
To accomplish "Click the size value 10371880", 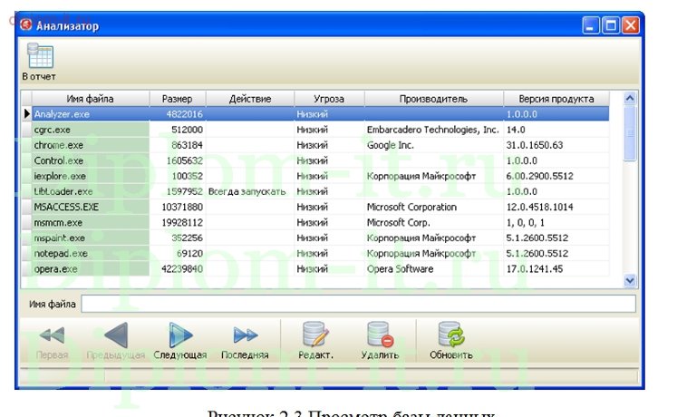I will pos(182,208).
